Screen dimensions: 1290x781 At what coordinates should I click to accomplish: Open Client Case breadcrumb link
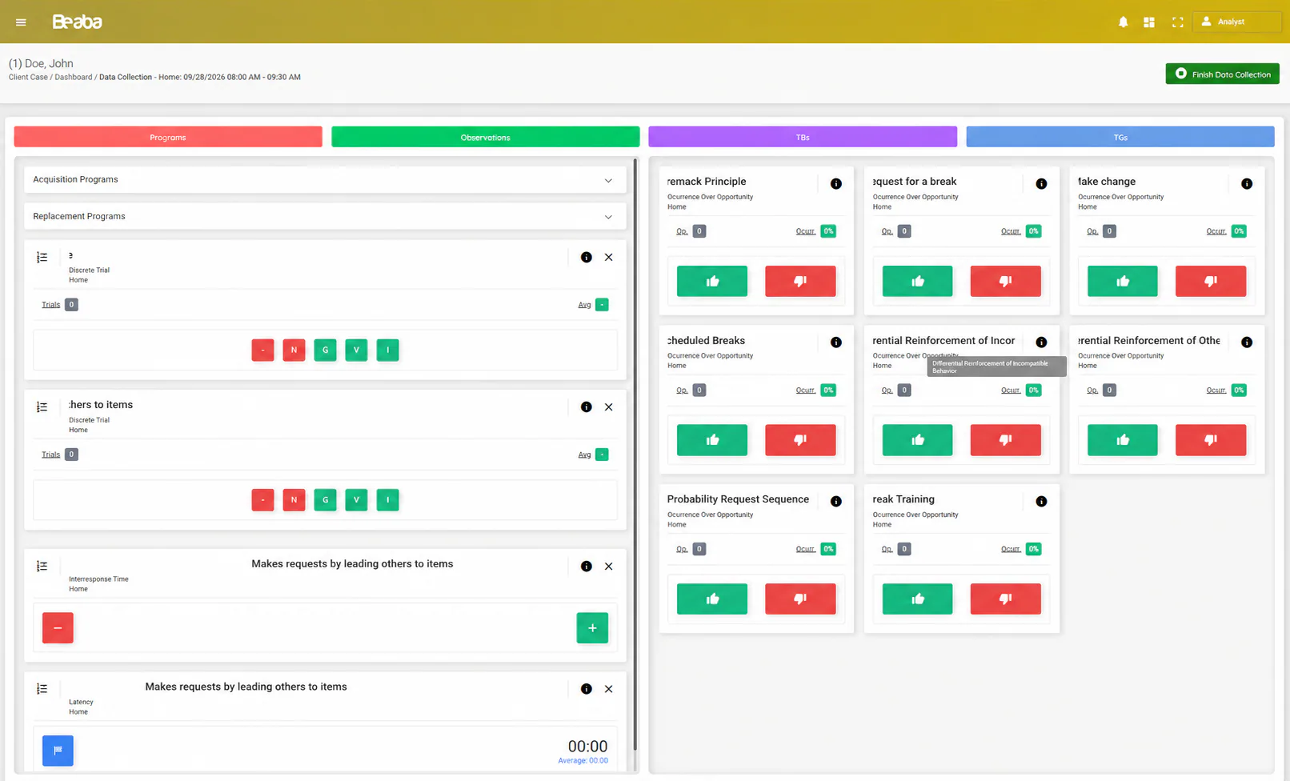point(28,78)
